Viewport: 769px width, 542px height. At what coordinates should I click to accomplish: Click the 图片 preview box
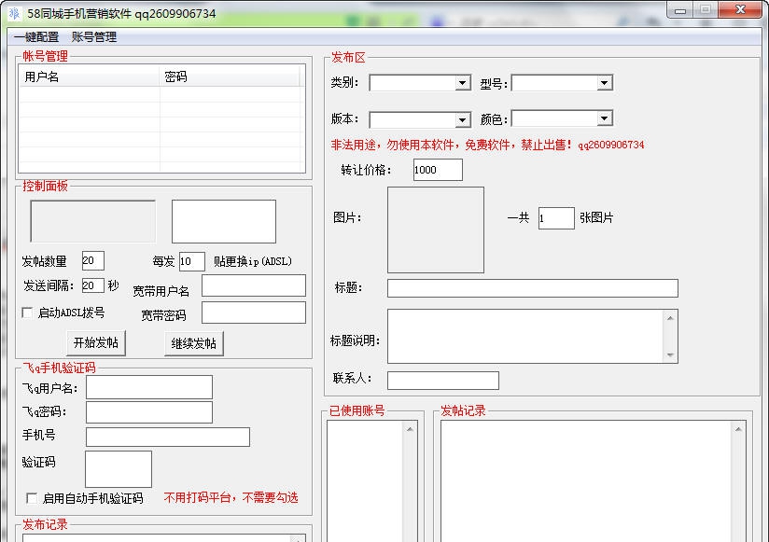[x=436, y=229]
